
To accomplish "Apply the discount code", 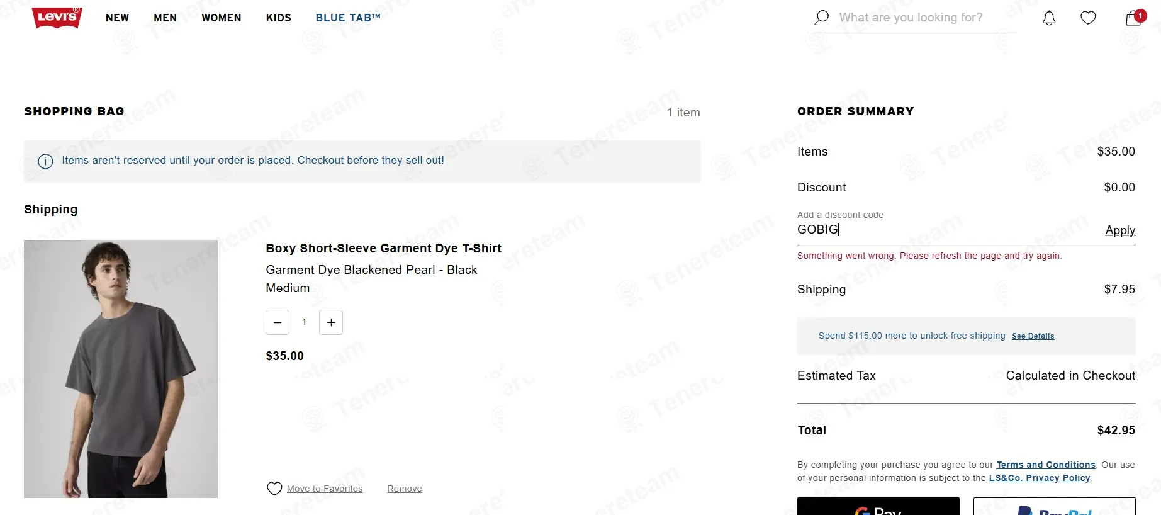I will [x=1120, y=230].
